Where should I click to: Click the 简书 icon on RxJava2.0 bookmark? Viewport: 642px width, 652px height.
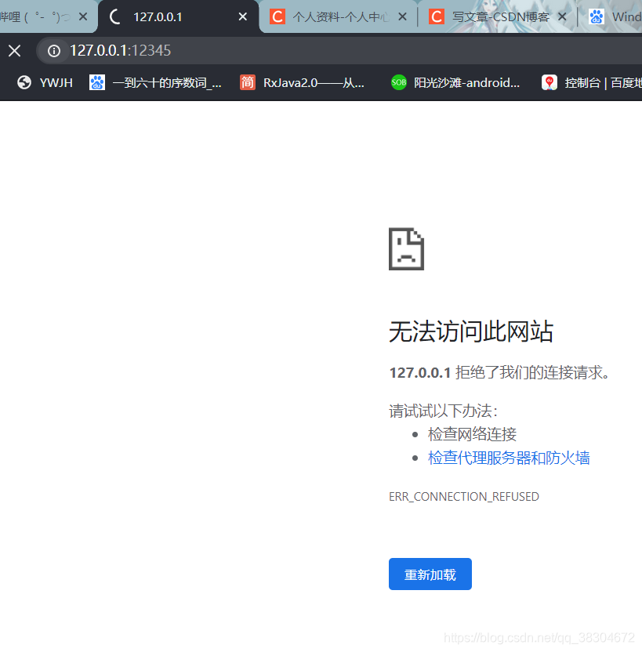(x=247, y=81)
